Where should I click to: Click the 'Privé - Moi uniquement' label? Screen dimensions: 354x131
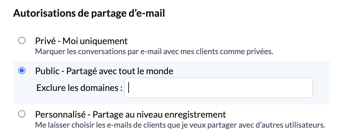(81, 41)
